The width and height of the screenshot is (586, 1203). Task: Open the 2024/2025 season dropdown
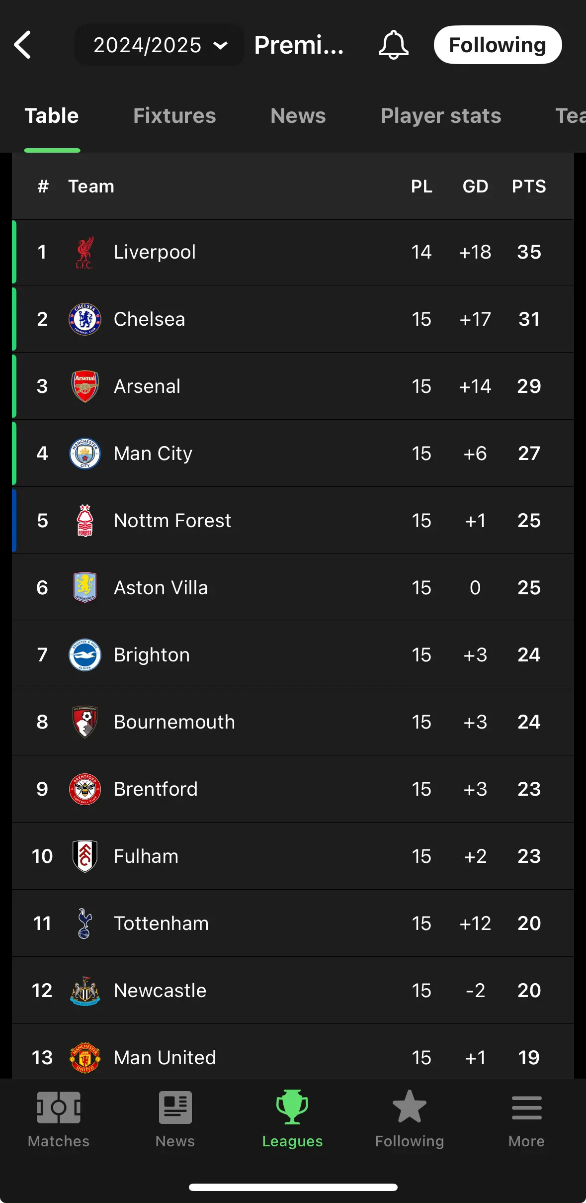point(160,45)
